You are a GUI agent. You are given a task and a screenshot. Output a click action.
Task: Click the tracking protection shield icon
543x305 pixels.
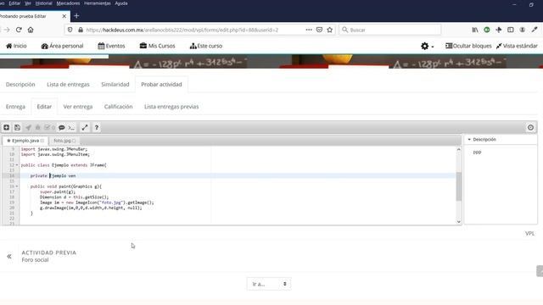70,30
